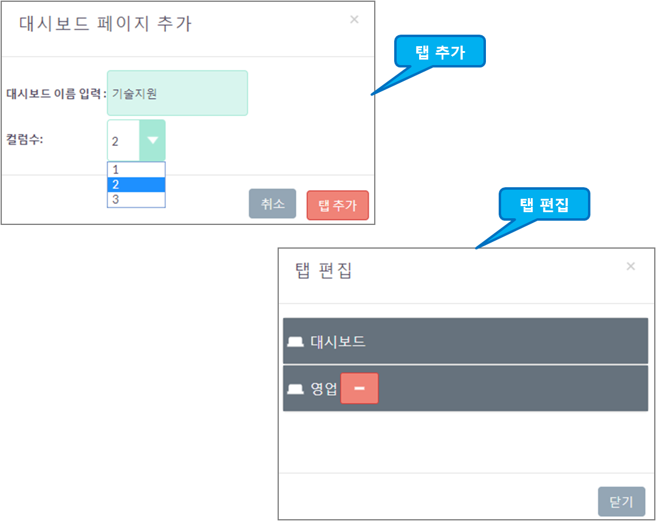Select the 영업 row label
This screenshot has height=521, width=656.
(324, 388)
